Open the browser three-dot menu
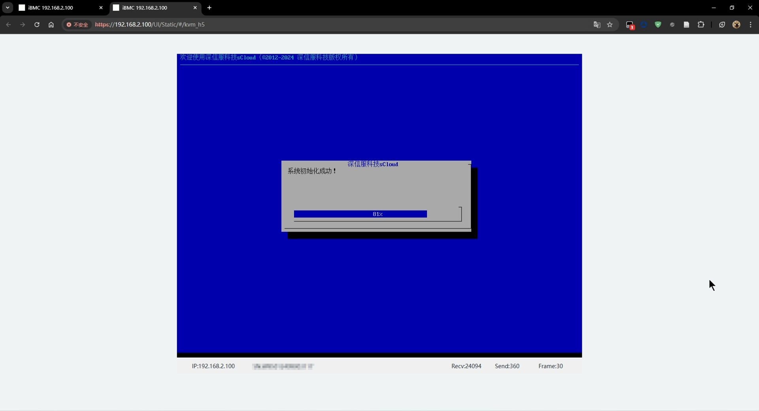The image size is (759, 411). 750,25
